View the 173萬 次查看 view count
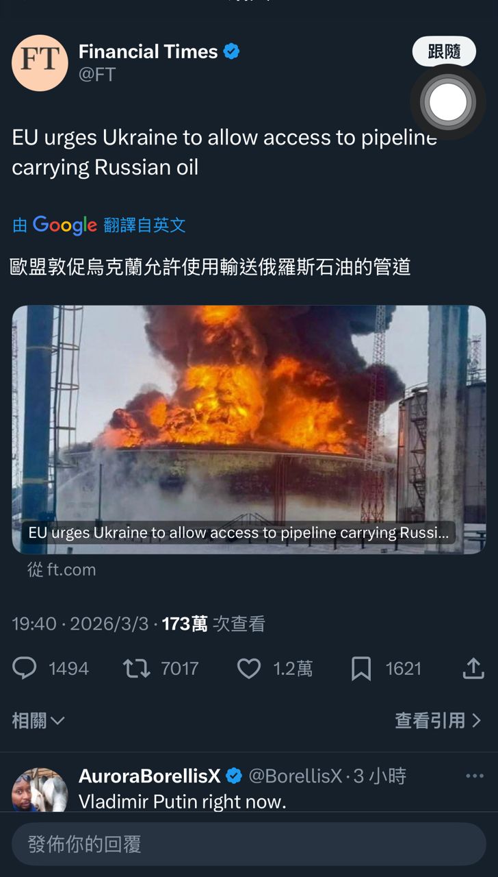 point(213,623)
